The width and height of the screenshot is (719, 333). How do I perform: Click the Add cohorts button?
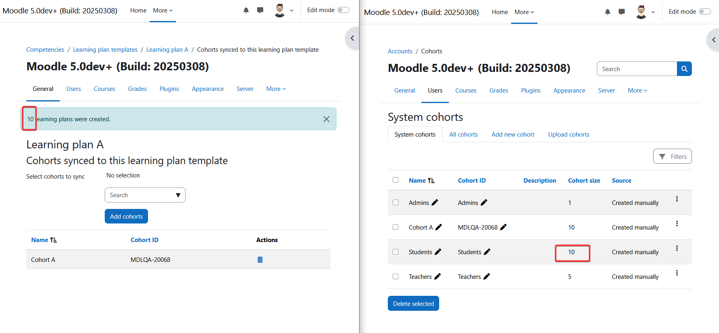coord(126,216)
